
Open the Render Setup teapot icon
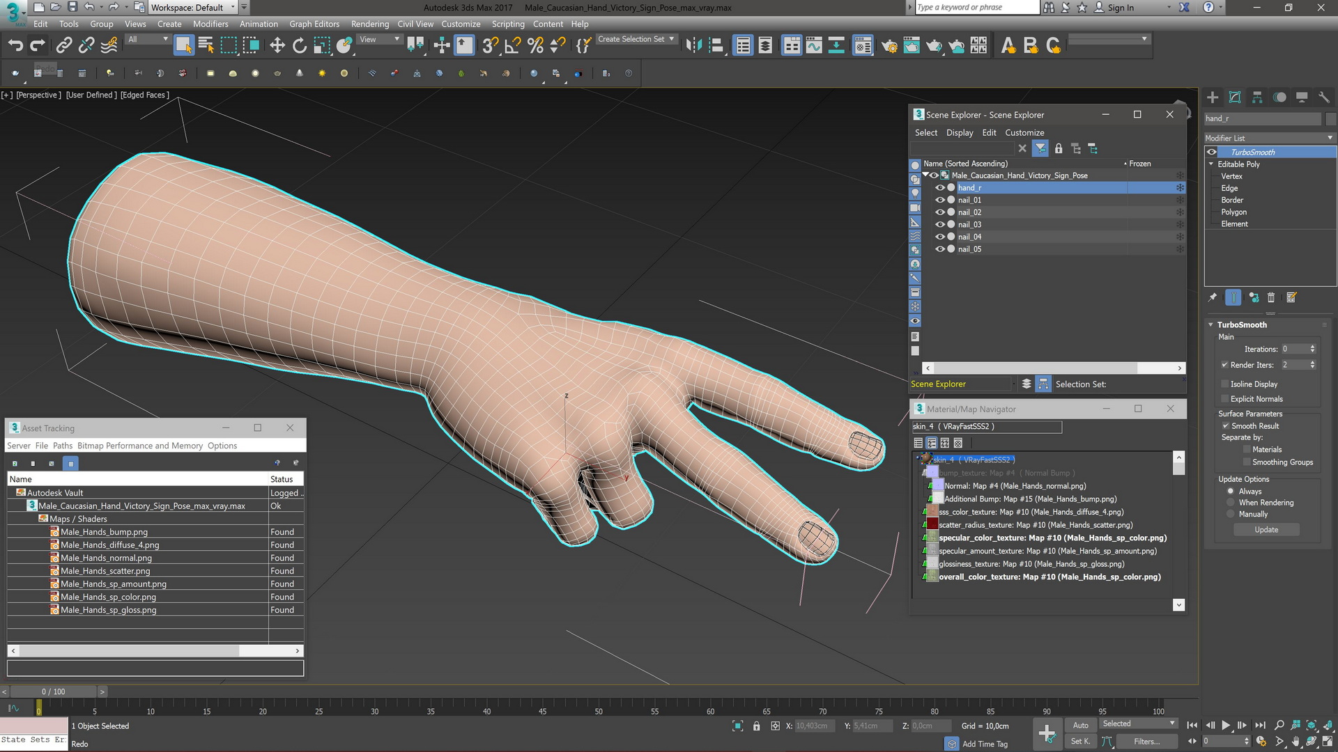pos(889,46)
